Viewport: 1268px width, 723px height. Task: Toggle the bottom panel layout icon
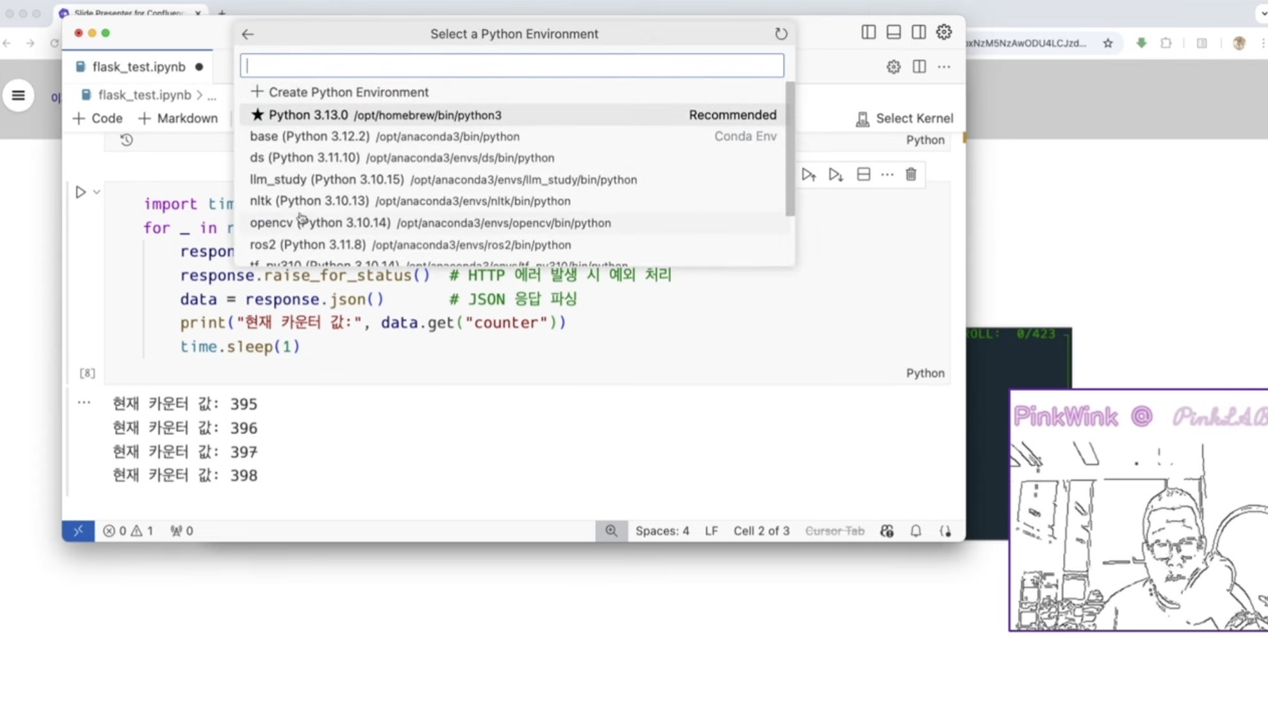(x=893, y=32)
